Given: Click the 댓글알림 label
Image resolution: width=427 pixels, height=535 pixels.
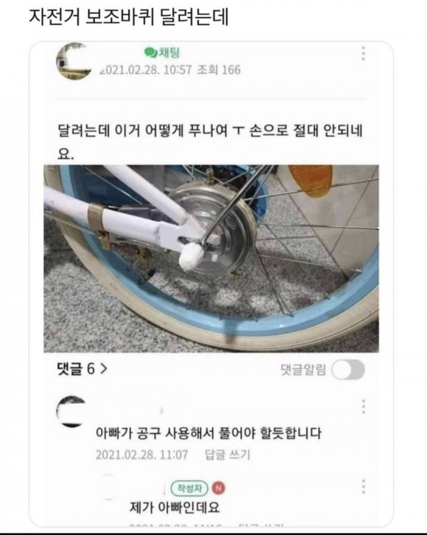Looking at the screenshot, I should 303,369.
